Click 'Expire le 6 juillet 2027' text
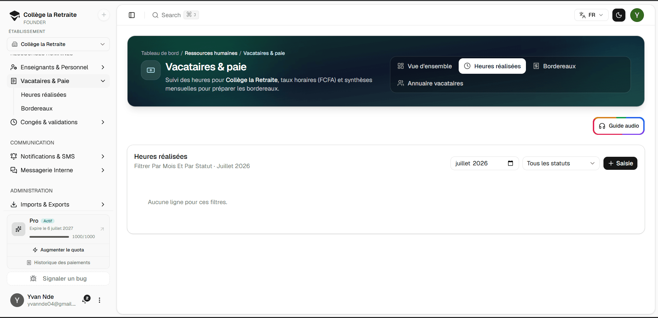 pyautogui.click(x=51, y=228)
